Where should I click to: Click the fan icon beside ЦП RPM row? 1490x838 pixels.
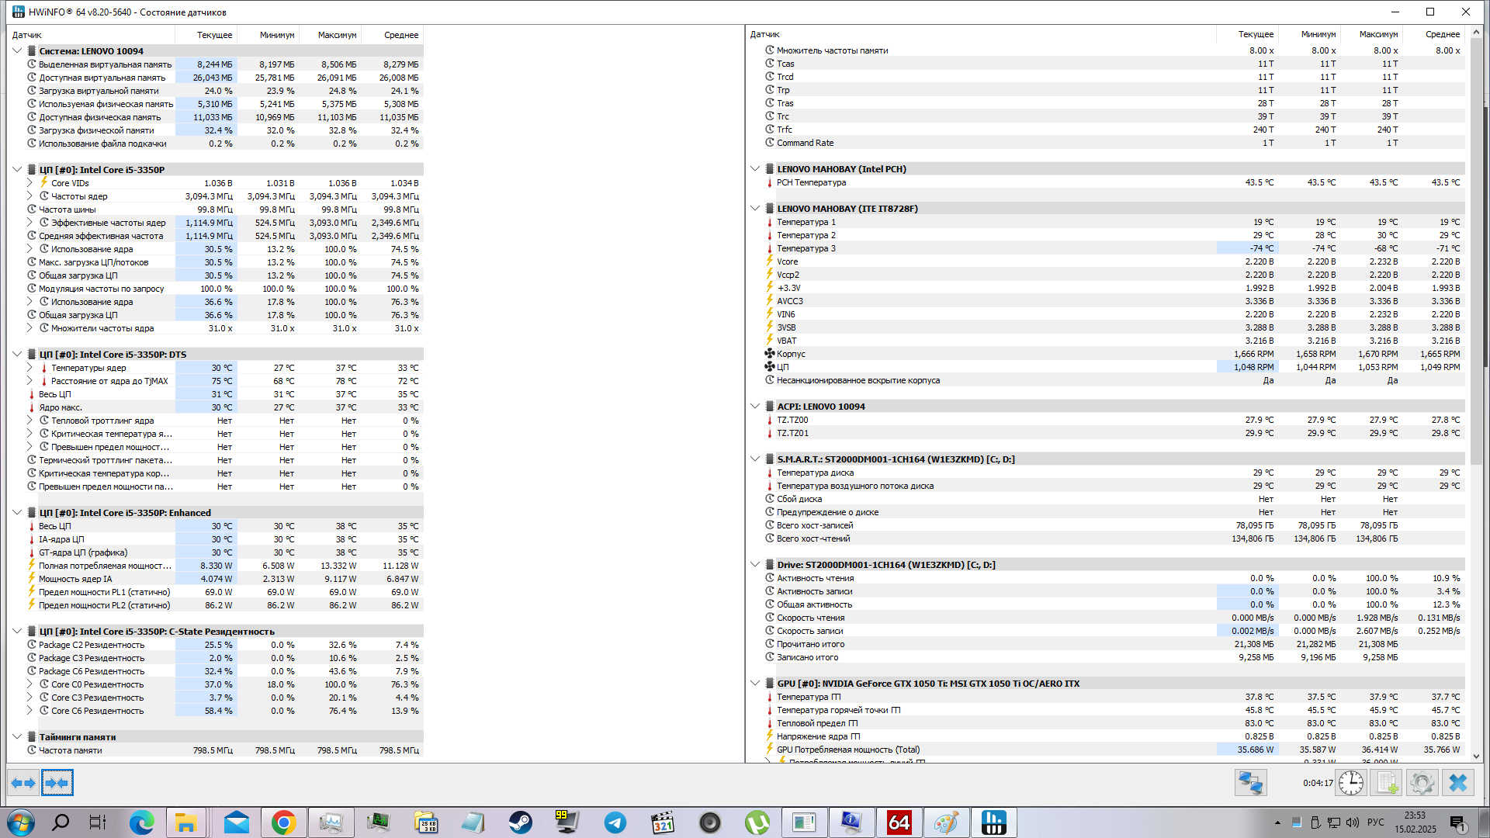[x=770, y=367]
